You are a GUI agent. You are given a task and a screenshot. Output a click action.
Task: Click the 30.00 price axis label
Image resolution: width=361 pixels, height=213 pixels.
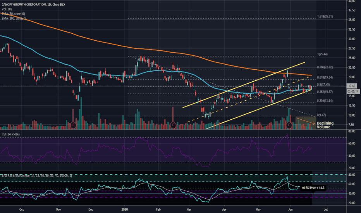(352, 39)
